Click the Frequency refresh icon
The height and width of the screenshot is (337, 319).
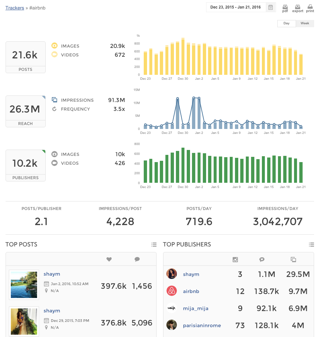coord(54,109)
